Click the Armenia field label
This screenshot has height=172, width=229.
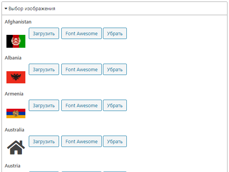tap(14, 94)
